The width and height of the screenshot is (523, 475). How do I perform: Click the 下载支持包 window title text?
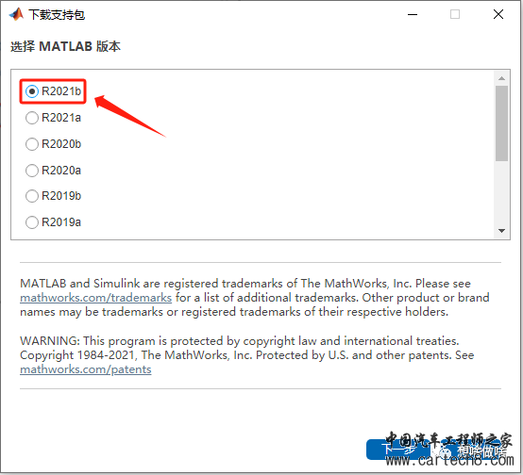click(57, 15)
